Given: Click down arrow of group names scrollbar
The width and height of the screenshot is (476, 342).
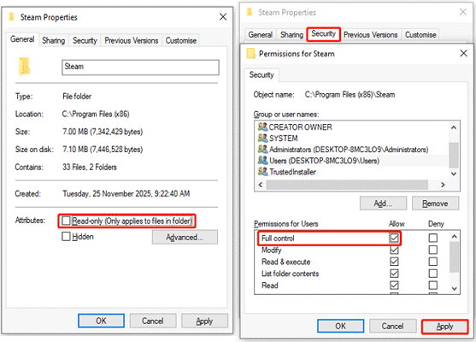Looking at the screenshot, I should click(454, 174).
